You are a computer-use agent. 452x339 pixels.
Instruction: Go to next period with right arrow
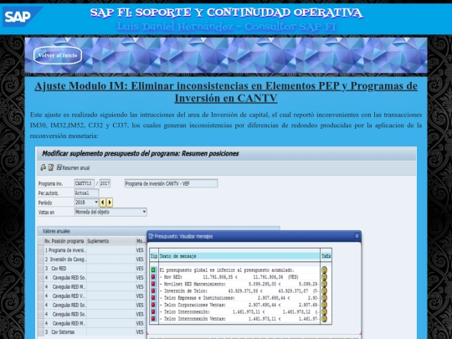110,203
